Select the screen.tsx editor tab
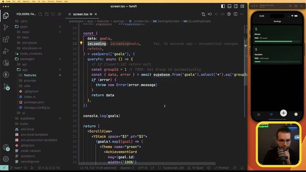Image resolution: width=306 pixels, height=172 pixels. (x=83, y=14)
